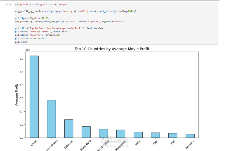229x151 pixels.
Task: Click the 0.6 y-axis tick label
Action: 21,98
